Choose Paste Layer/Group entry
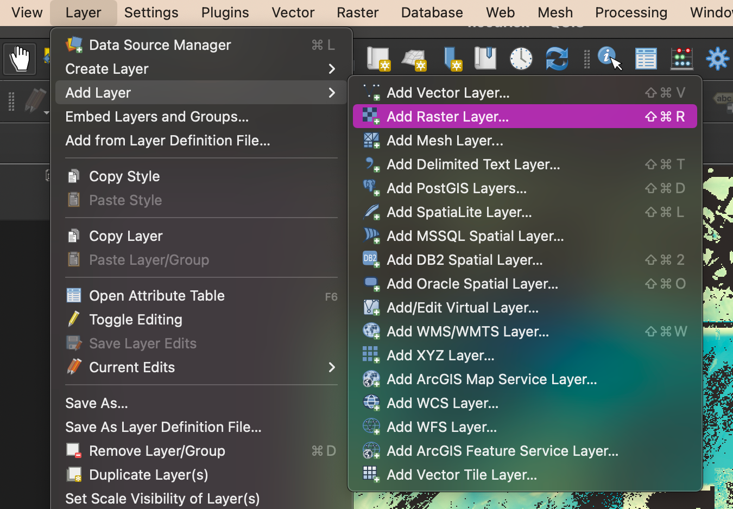The height and width of the screenshot is (509, 733). (201, 260)
